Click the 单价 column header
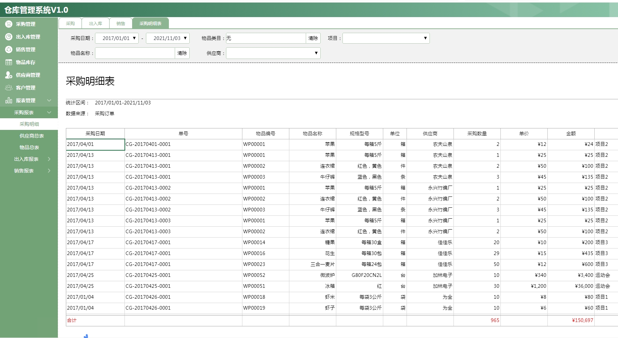The width and height of the screenshot is (618, 338). pyautogui.click(x=524, y=134)
